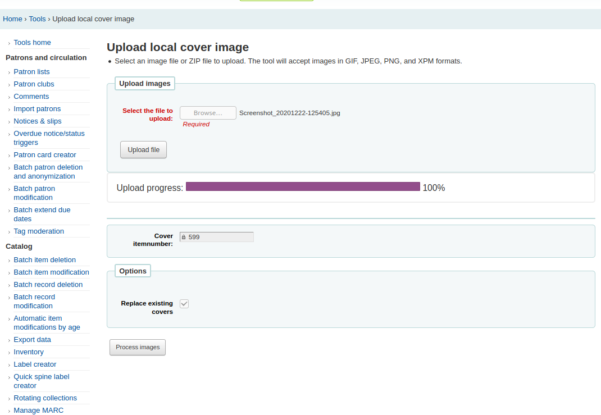Click the lock icon in itemnumber field
Viewport: 601px width, 415px height.
[x=184, y=237]
